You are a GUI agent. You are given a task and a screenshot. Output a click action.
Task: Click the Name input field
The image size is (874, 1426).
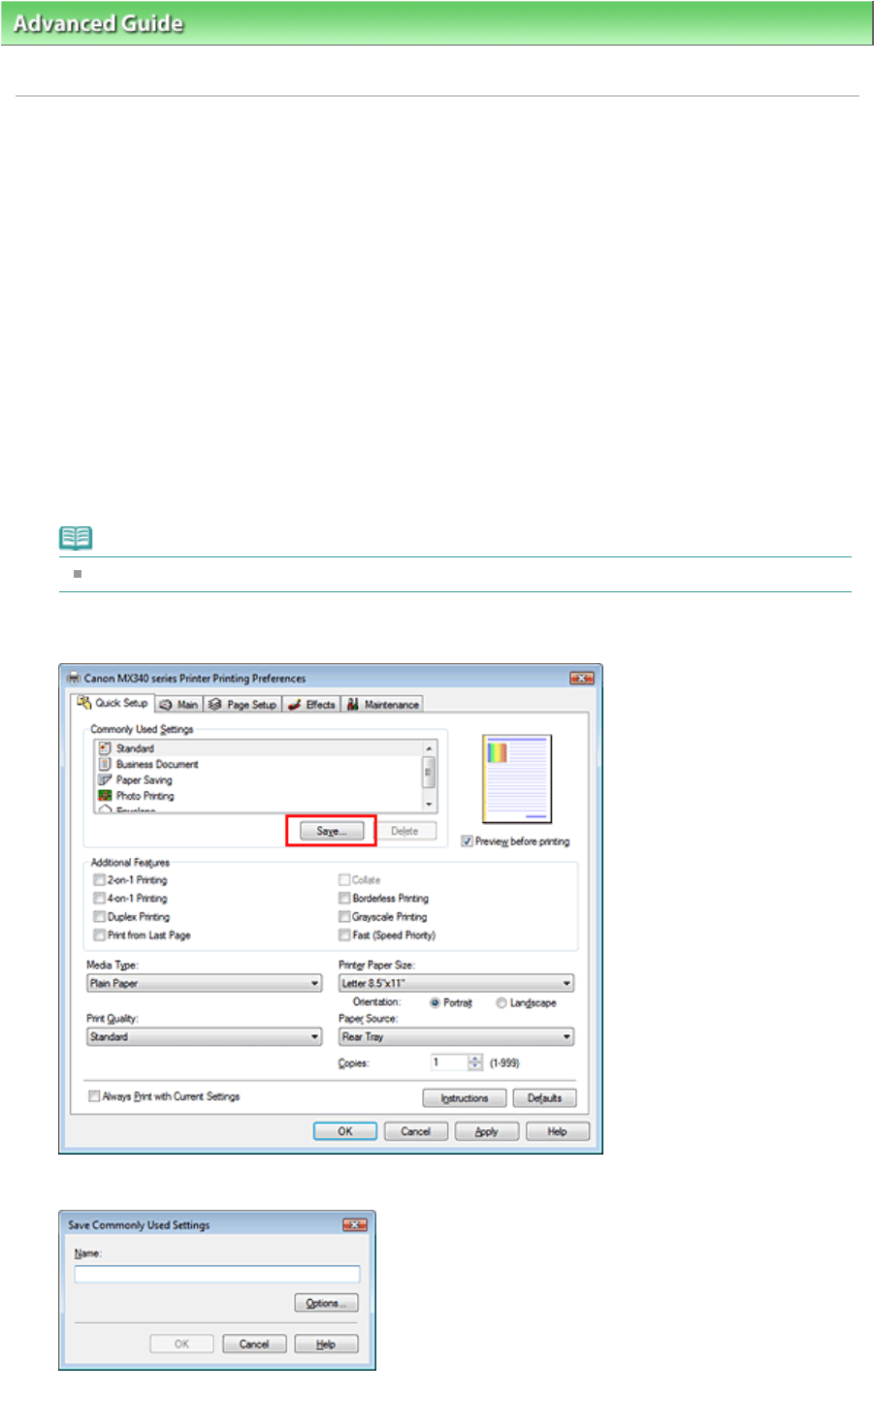tap(217, 1274)
